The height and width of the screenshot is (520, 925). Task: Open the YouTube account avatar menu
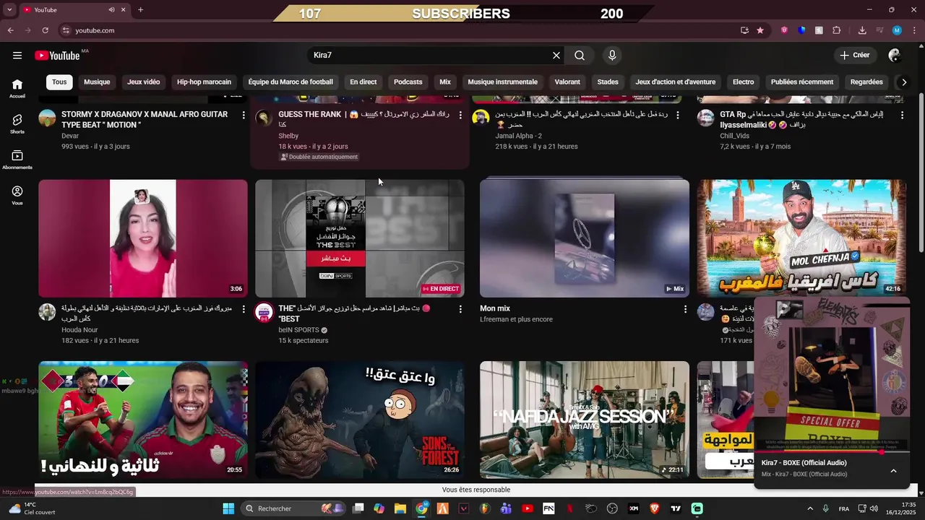pos(895,55)
